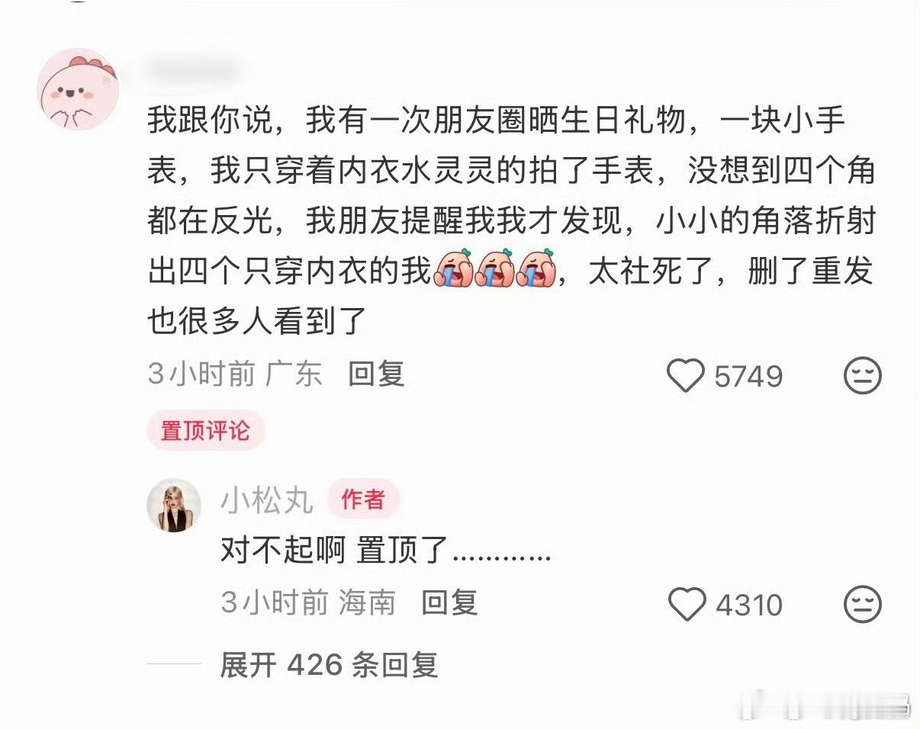The height and width of the screenshot is (729, 920).
Task: Click the 4310 like count
Action: [x=748, y=605]
